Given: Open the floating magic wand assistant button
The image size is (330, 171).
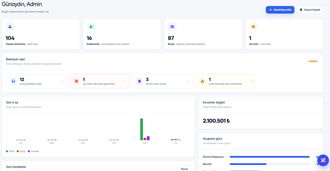Looking at the screenshot, I should (x=323, y=160).
